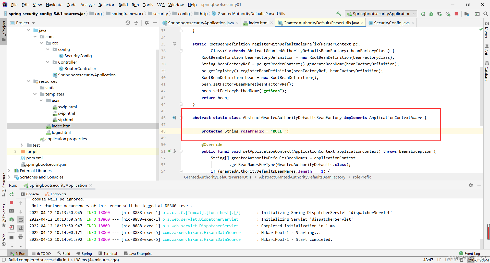
Task: Open the Ant tool window
Action: (487, 50)
